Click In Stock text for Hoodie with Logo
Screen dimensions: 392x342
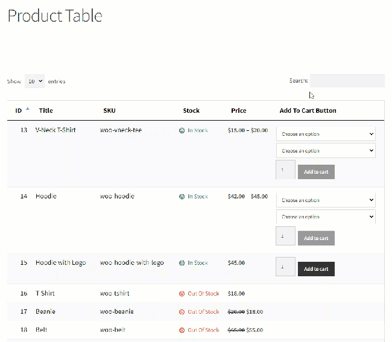click(x=198, y=263)
